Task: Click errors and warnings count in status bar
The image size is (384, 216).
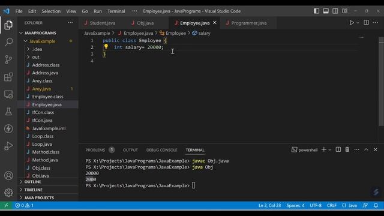Action: point(24,205)
